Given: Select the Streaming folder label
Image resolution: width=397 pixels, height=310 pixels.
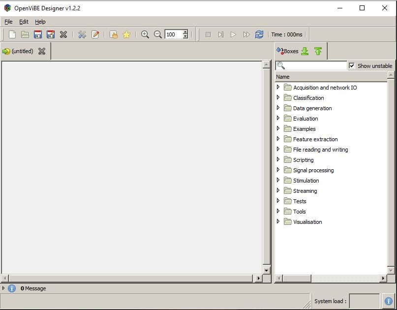Looking at the screenshot, I should click(x=305, y=191).
